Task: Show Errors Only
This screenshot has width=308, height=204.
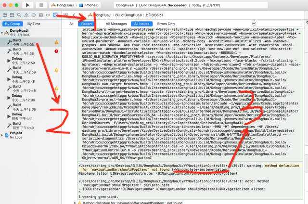Action: (166, 24)
